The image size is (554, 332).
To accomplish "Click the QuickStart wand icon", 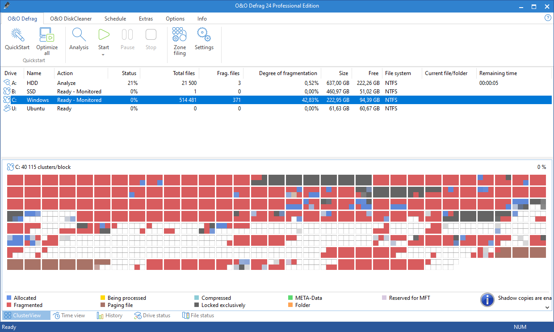I will tap(17, 35).
